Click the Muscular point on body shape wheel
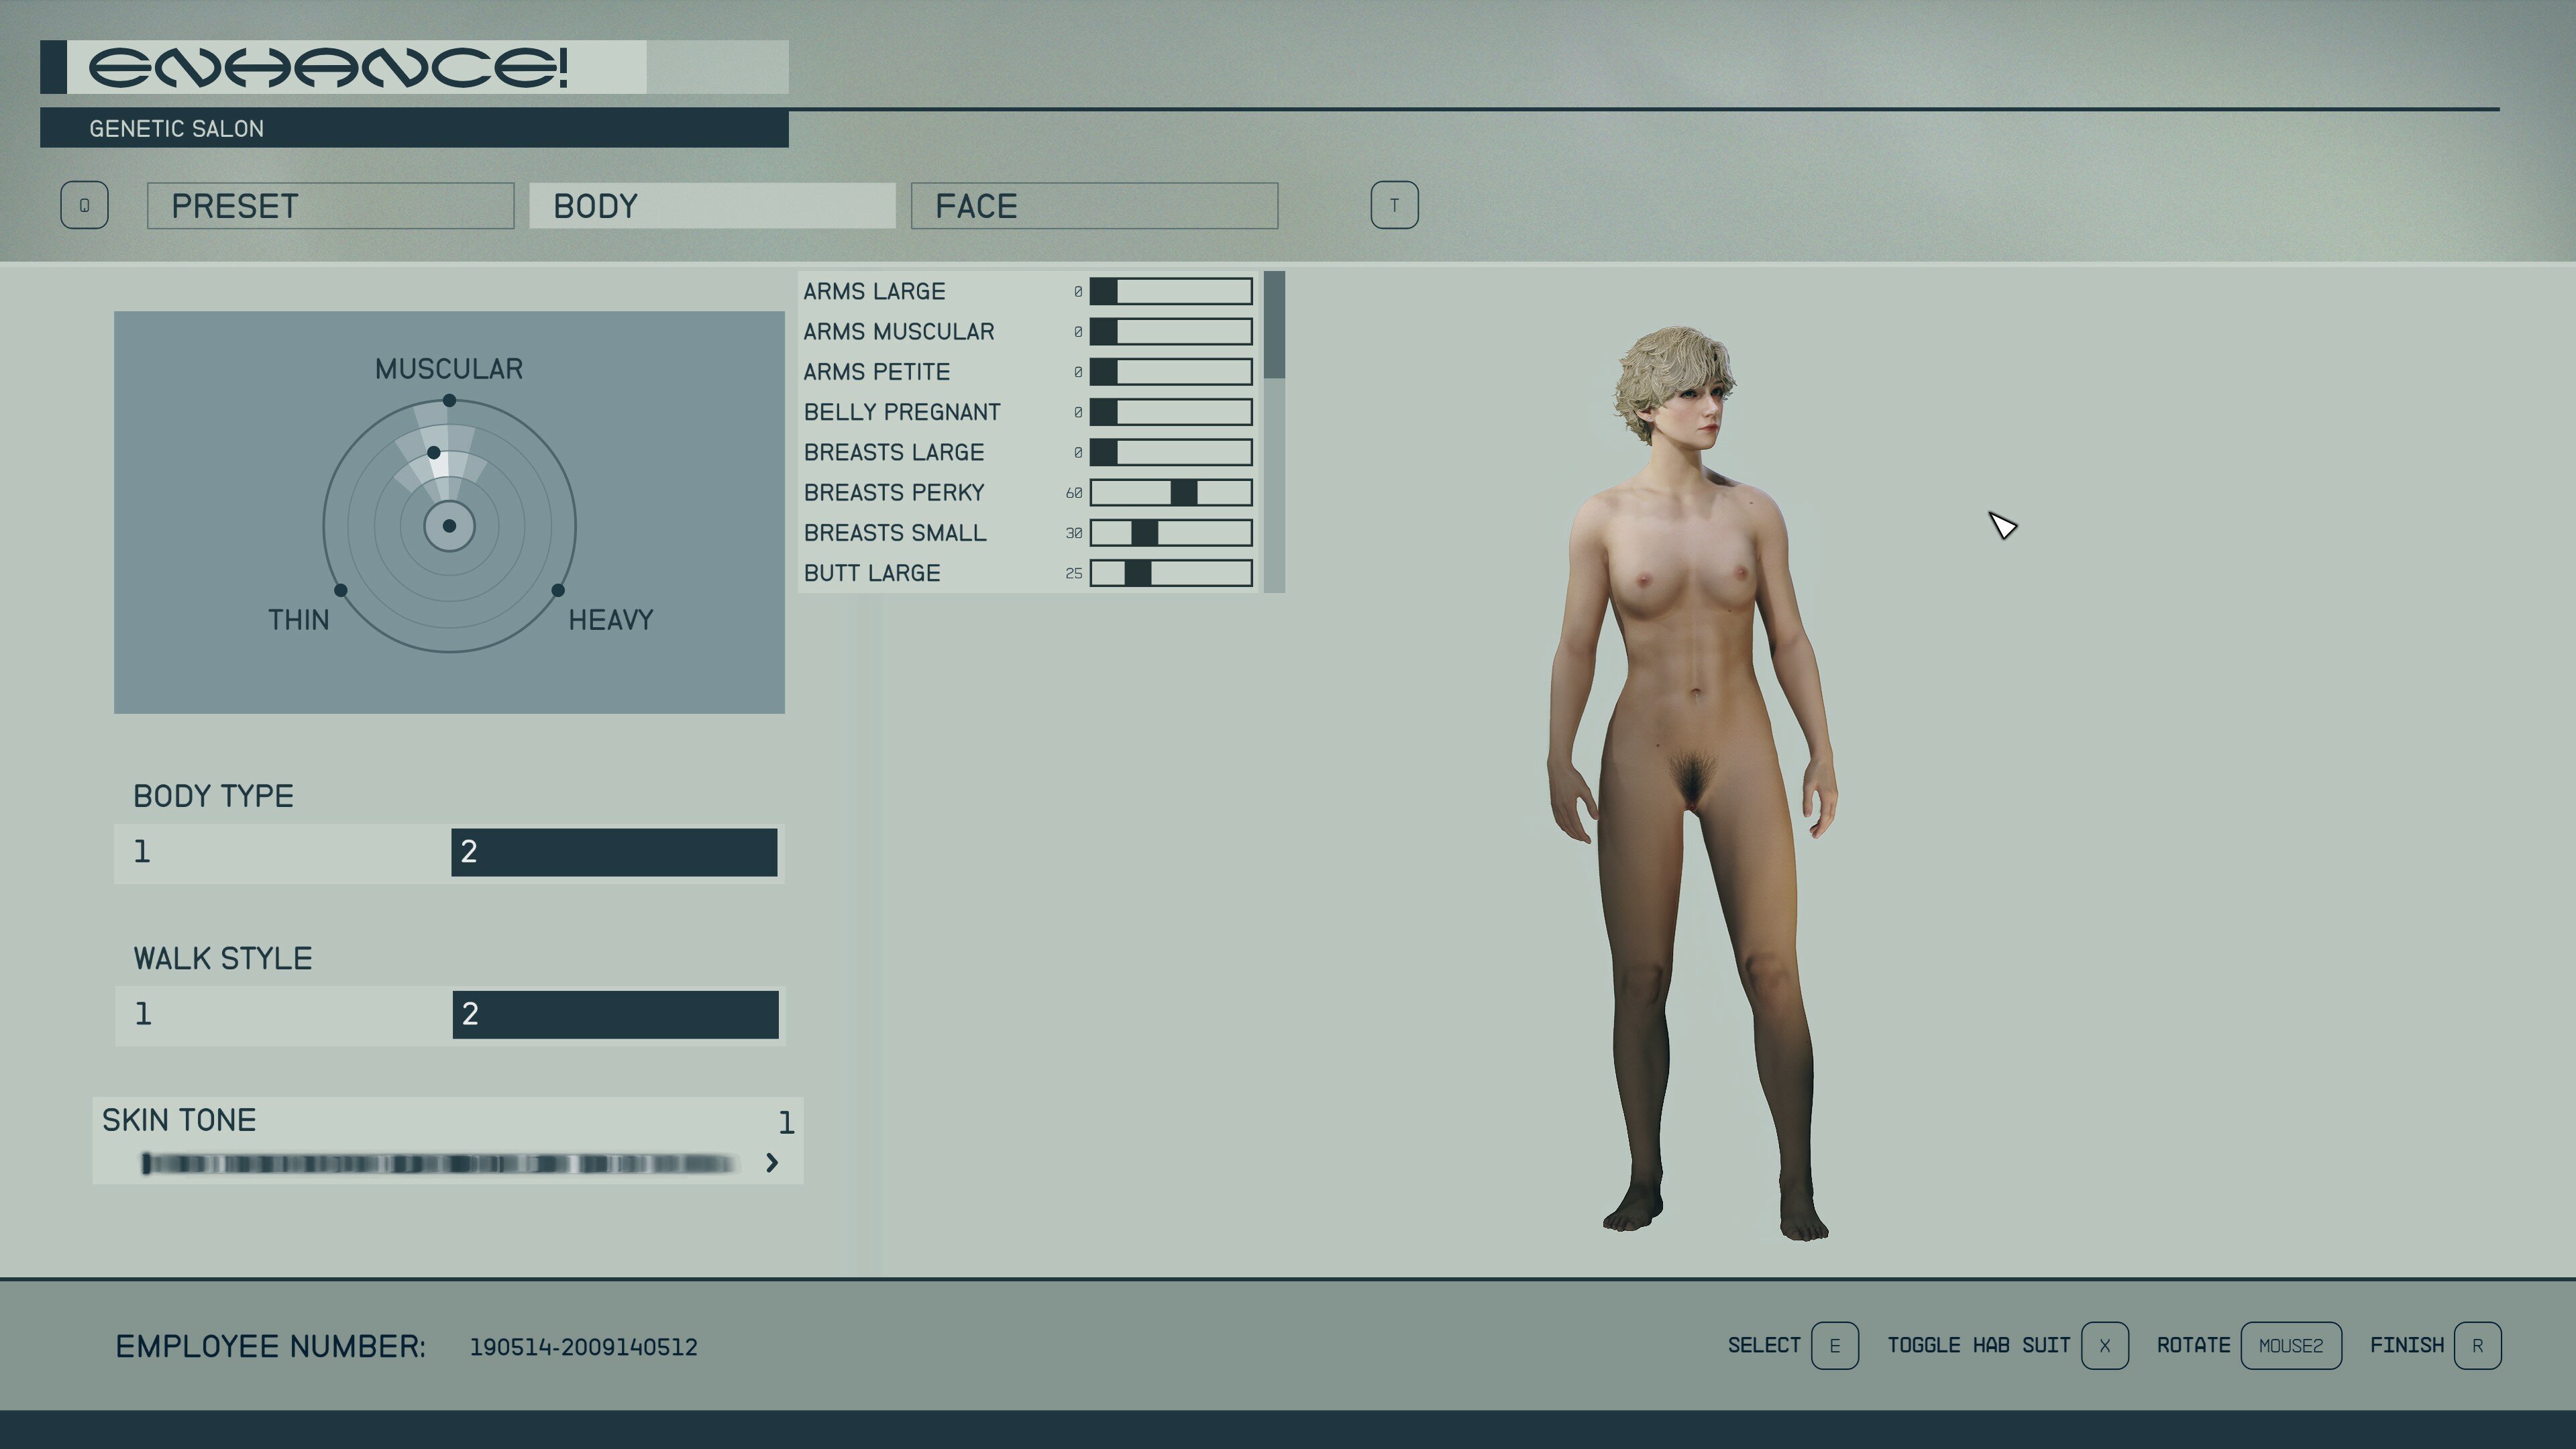This screenshot has width=2576, height=1449. coord(449,400)
